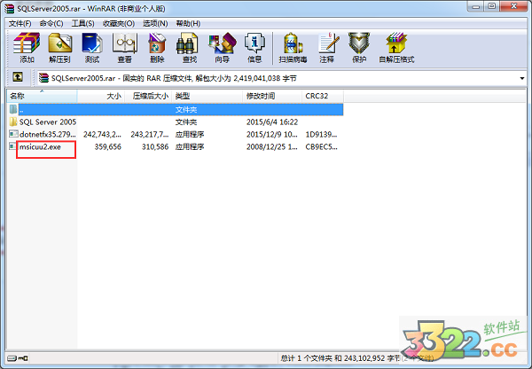Click the drive icon in the status bar
Screen dimensions: 532x369
(x=12, y=358)
